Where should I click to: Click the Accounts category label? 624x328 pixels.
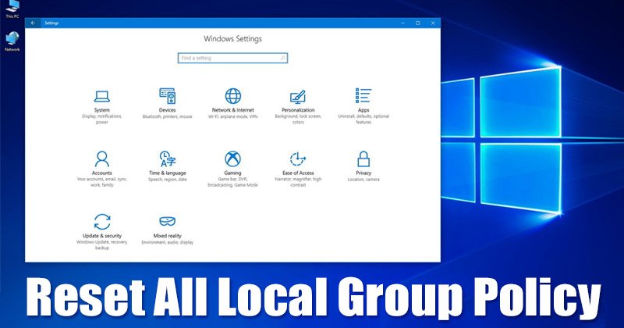coord(102,173)
